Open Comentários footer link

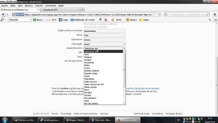pos(157,114)
